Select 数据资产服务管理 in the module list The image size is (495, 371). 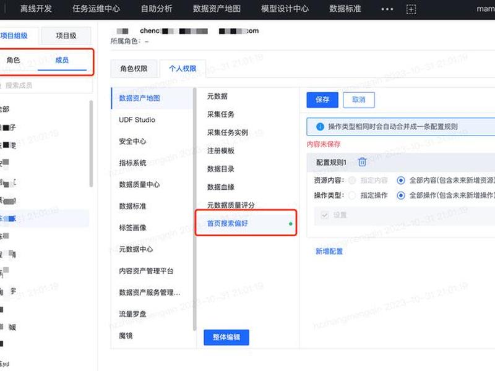[x=152, y=292]
